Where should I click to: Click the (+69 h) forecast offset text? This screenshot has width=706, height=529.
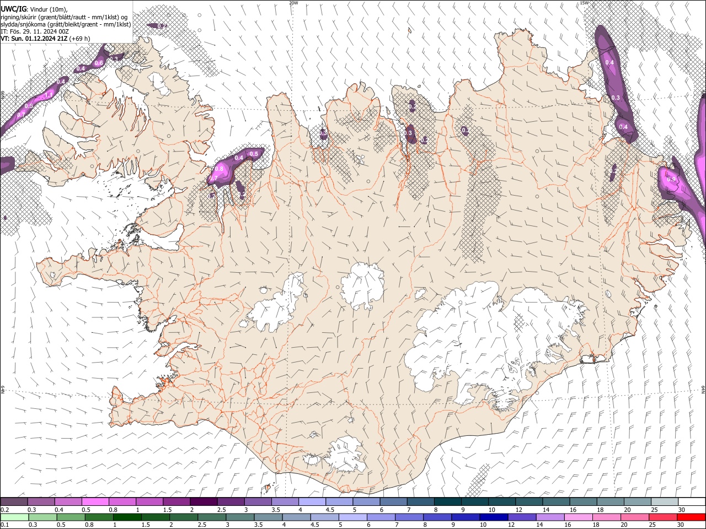click(79, 39)
